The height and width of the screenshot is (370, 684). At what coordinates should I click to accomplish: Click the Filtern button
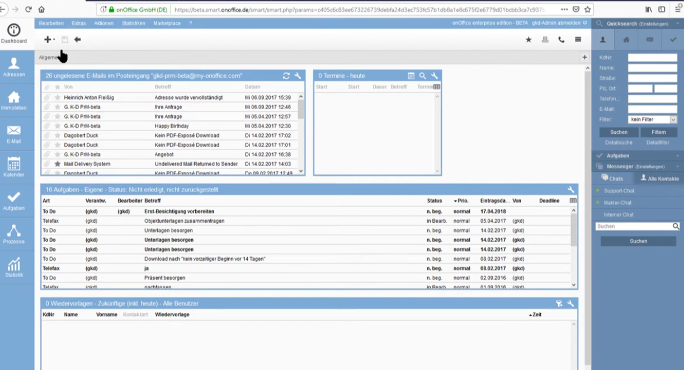[x=659, y=132]
